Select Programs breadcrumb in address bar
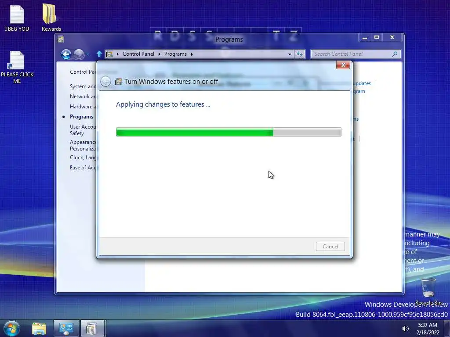This screenshot has width=450, height=337. (175, 54)
